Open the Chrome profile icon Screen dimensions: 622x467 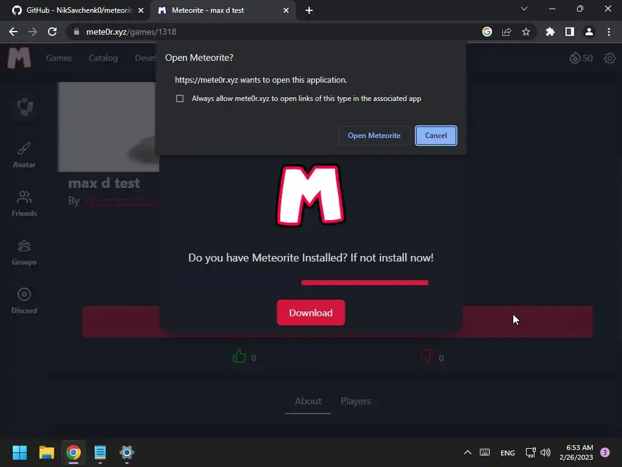point(589,32)
